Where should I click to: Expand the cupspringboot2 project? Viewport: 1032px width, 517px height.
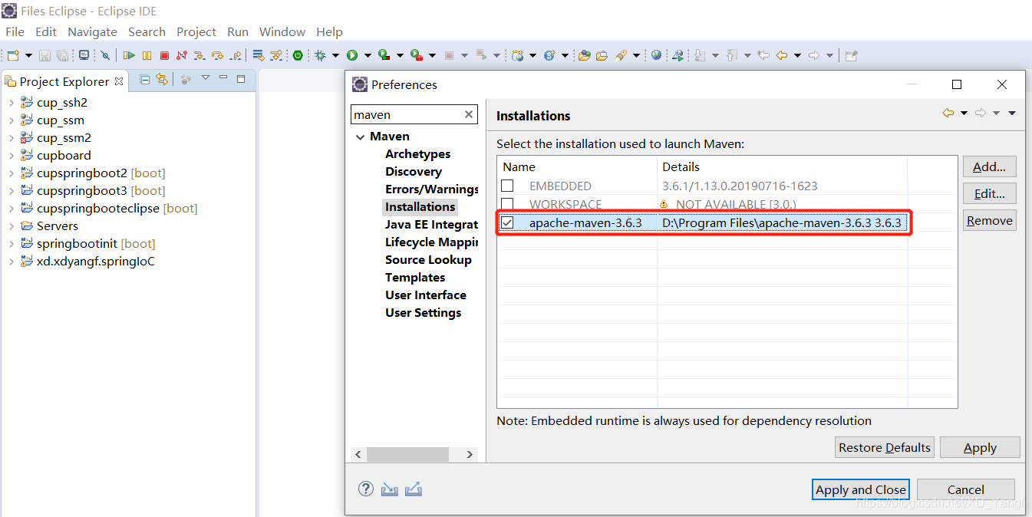point(11,173)
